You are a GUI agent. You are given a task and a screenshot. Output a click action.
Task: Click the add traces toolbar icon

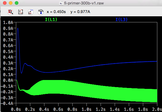click(x=31, y=12)
